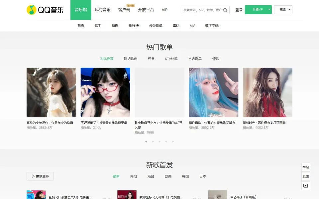Image resolution: width=319 pixels, height=199 pixels.
Task: Go to MV in sub navigation
Action: [x=192, y=26]
